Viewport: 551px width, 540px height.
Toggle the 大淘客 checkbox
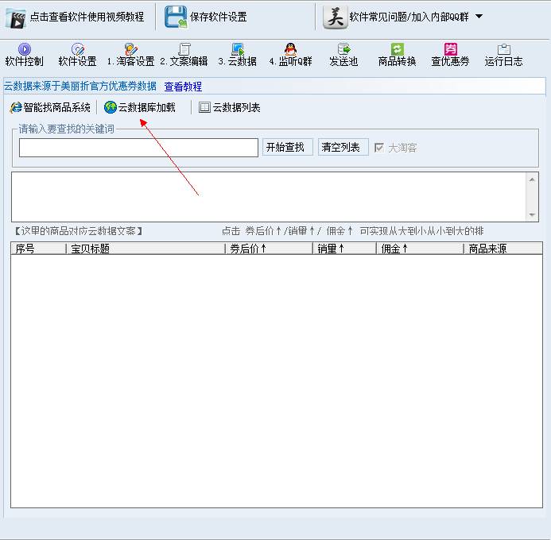(378, 148)
